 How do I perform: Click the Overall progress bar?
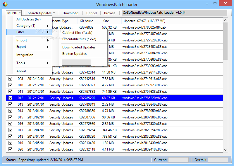click(x=218, y=160)
